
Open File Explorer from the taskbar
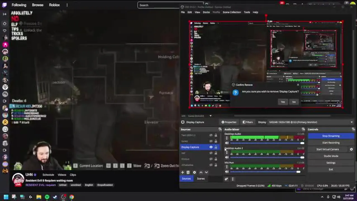click(39, 197)
